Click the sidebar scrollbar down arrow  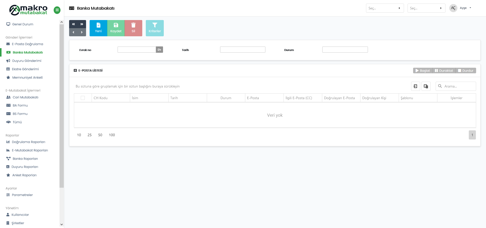pos(62,224)
